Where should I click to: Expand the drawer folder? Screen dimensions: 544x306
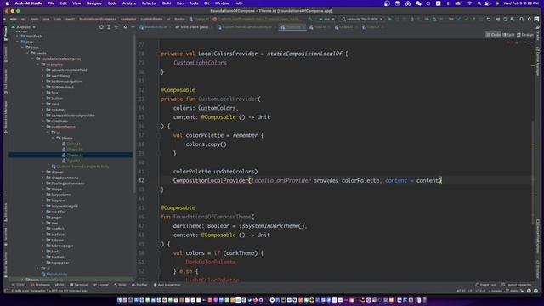coord(43,172)
